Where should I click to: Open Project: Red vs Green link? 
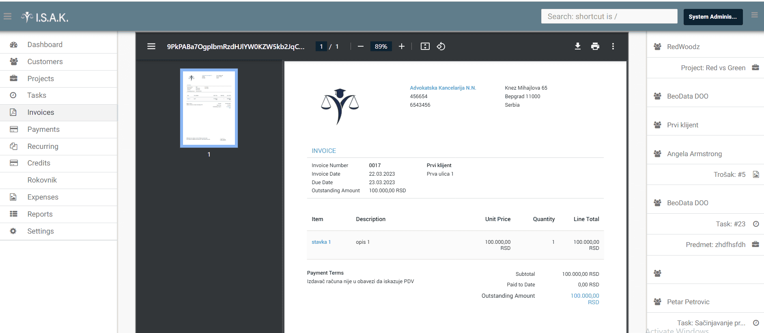click(713, 68)
